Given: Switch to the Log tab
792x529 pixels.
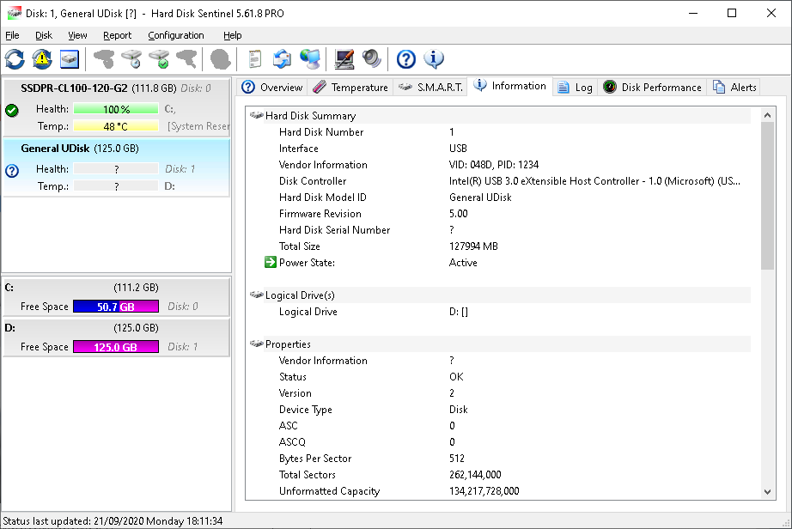Looking at the screenshot, I should click(x=575, y=88).
